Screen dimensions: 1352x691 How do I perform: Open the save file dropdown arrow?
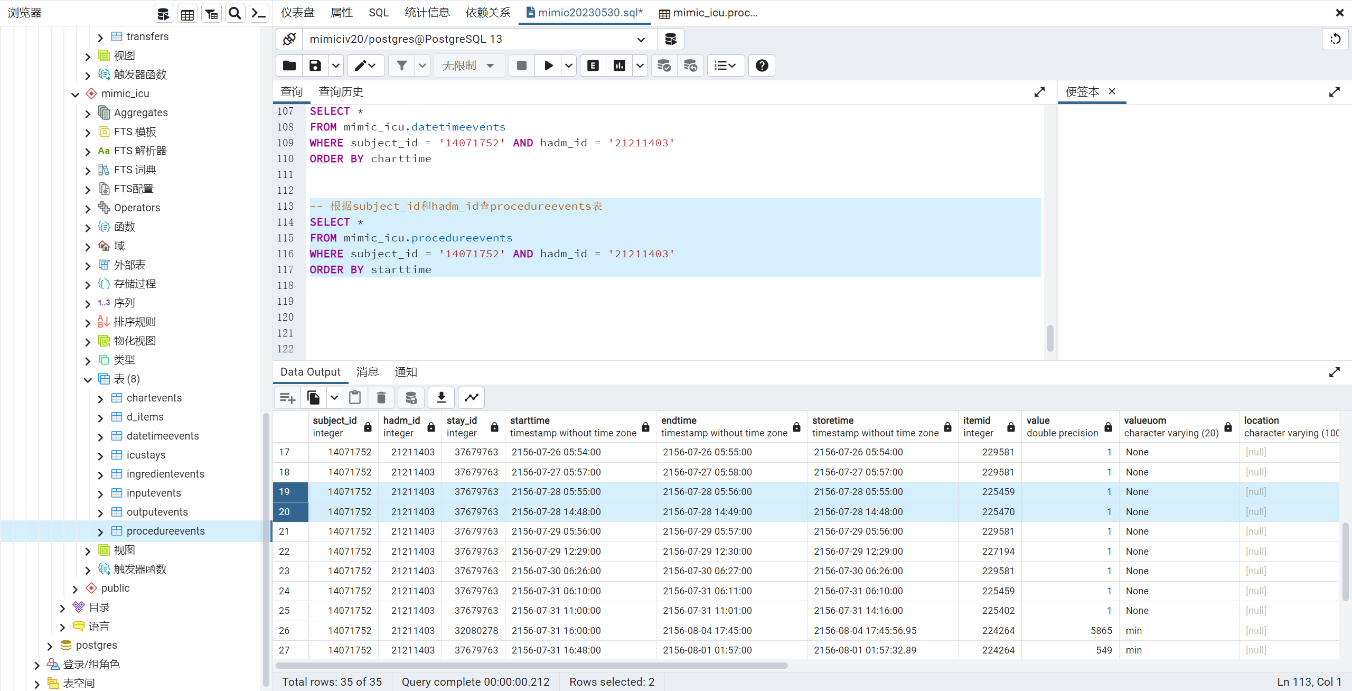pyautogui.click(x=336, y=66)
